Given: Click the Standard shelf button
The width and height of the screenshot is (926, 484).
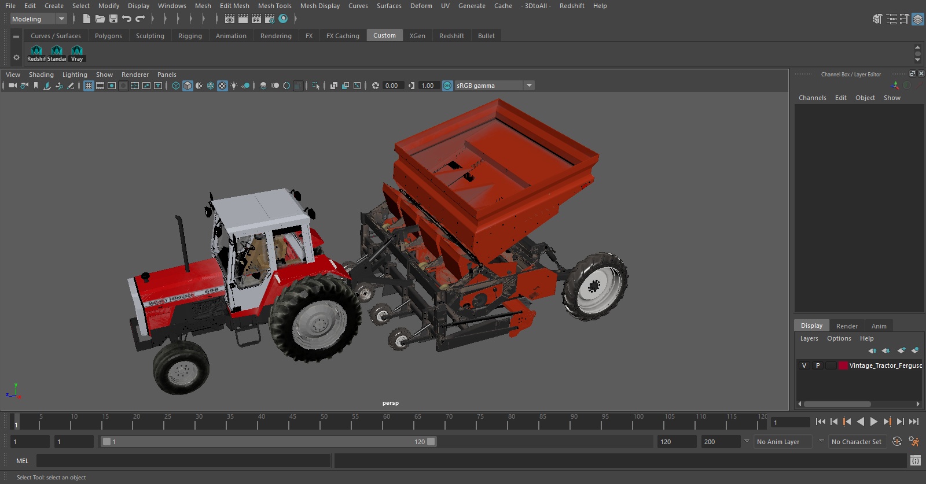Looking at the screenshot, I should pyautogui.click(x=57, y=53).
